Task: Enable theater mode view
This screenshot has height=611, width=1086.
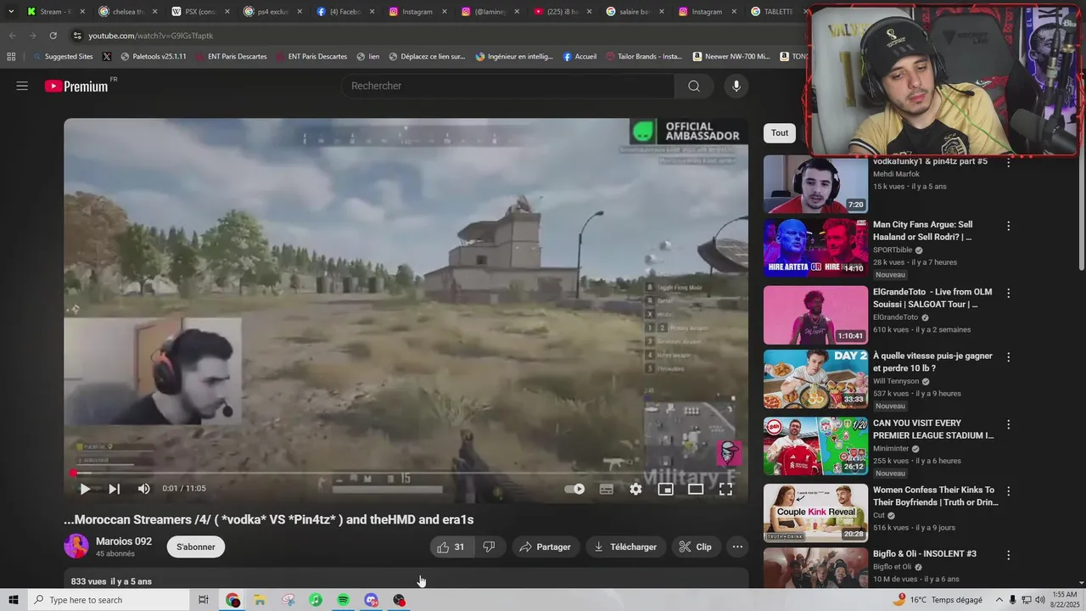Action: point(696,489)
